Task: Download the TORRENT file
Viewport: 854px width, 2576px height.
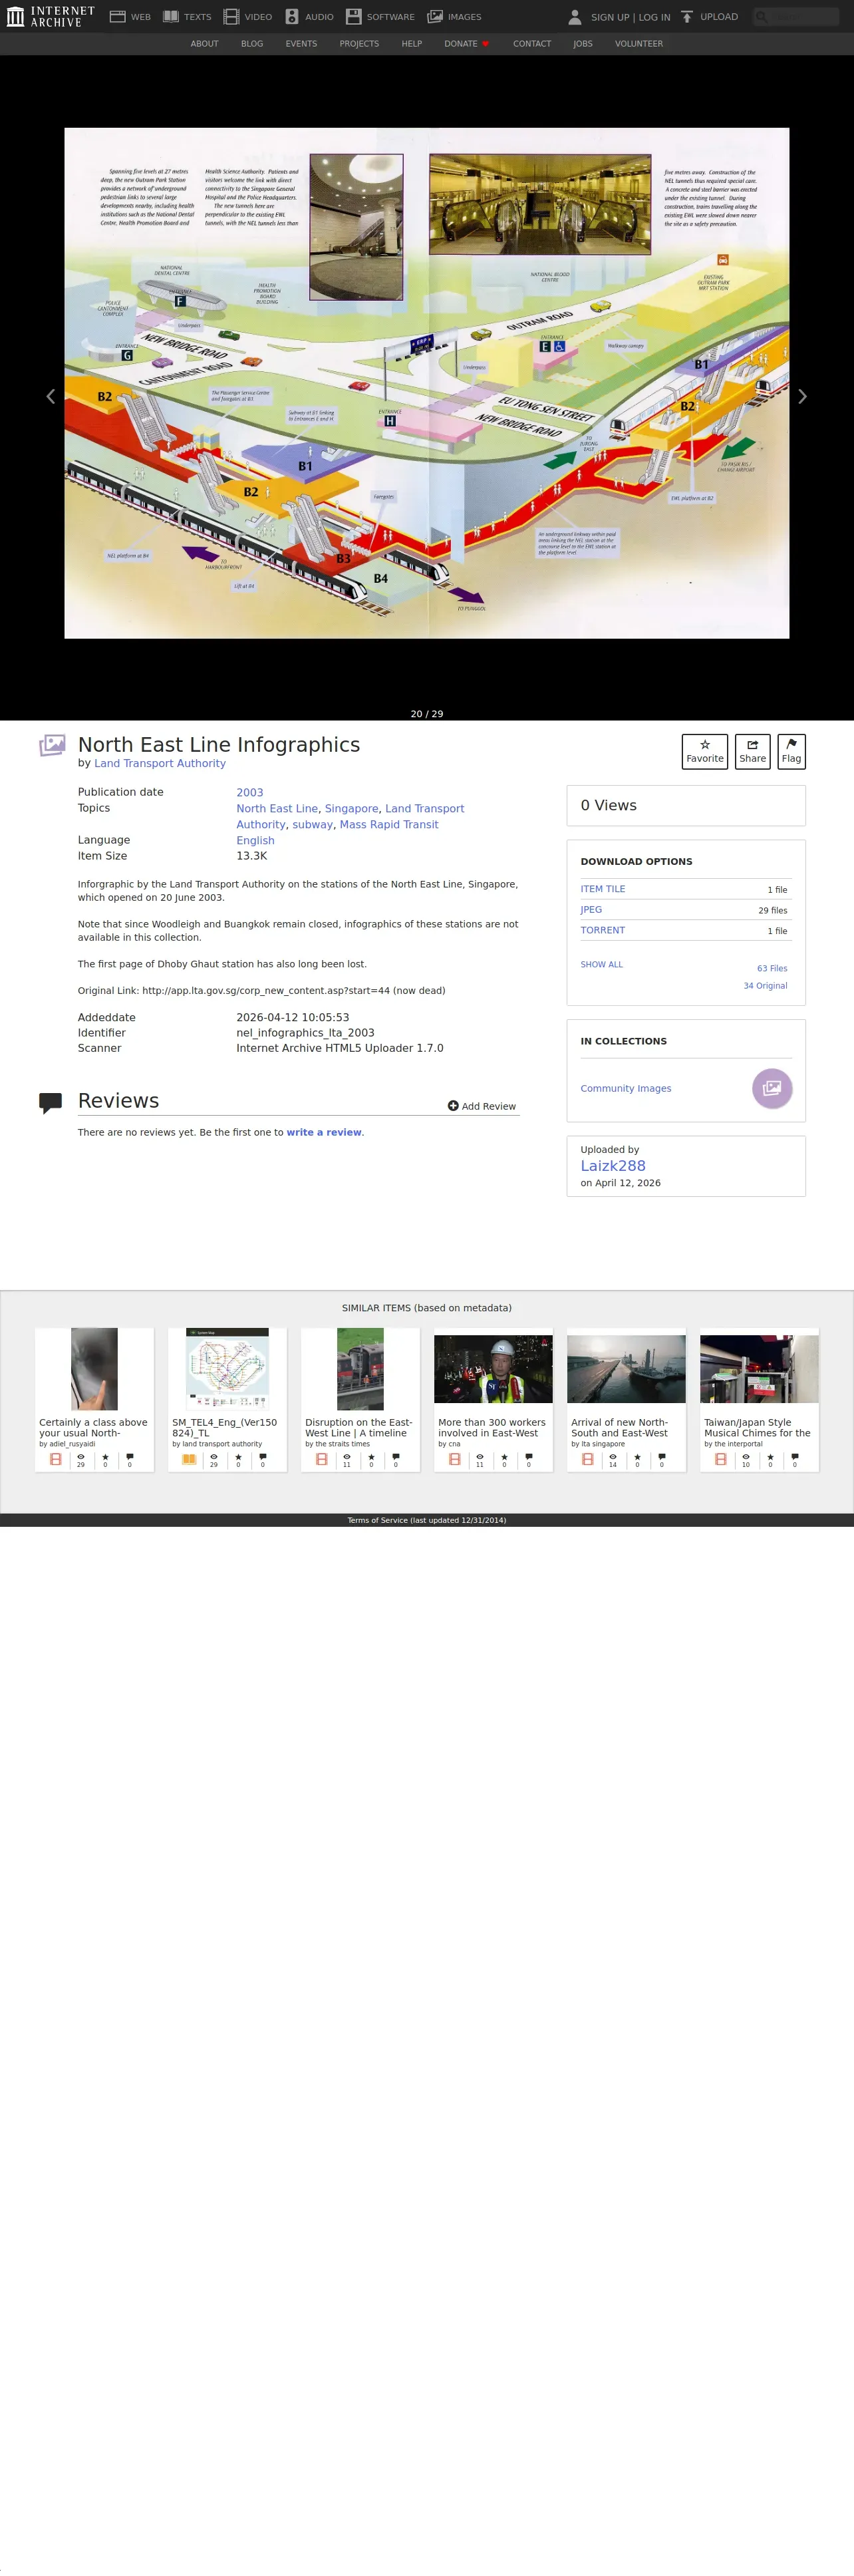Action: [x=603, y=930]
